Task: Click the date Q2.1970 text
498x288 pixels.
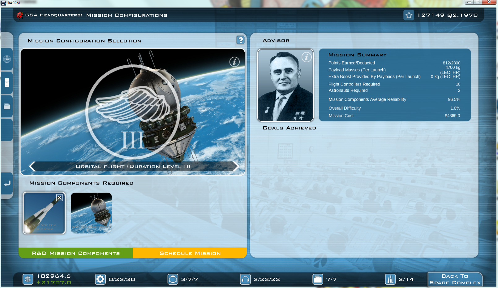Action: tap(462, 15)
